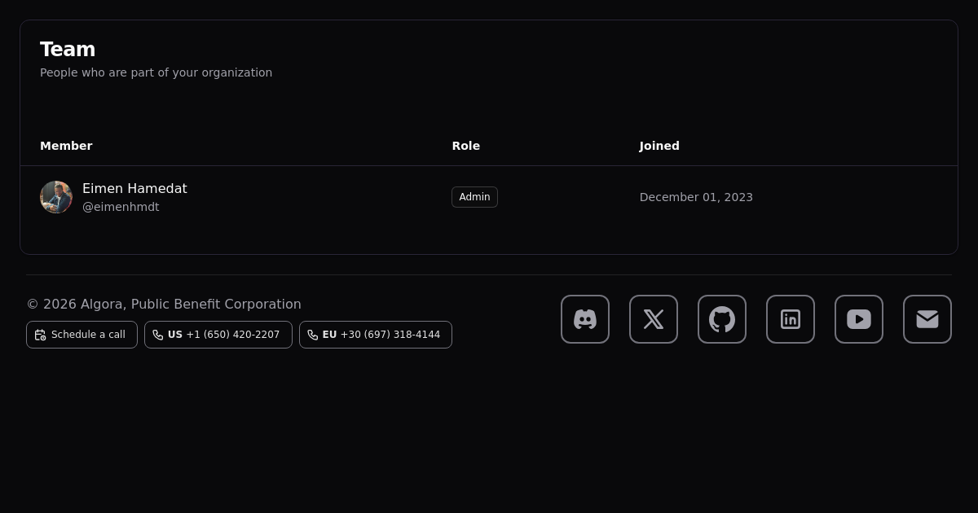Click the email envelope icon

click(927, 319)
